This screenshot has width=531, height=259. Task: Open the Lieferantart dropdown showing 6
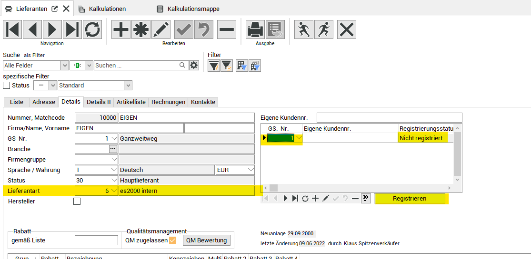tap(113, 191)
